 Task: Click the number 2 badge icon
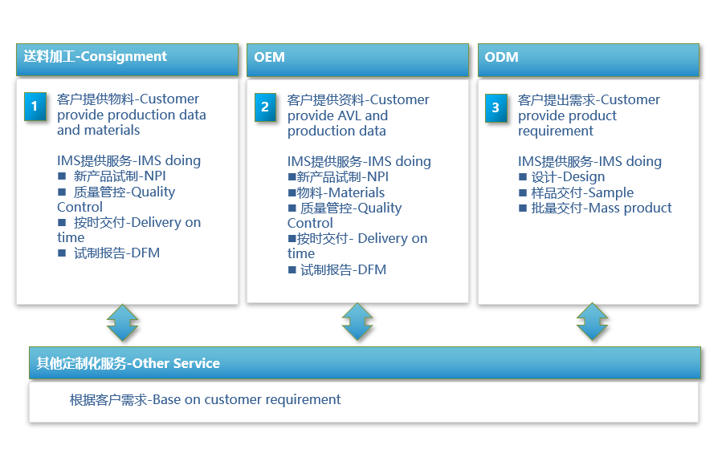[x=265, y=107]
